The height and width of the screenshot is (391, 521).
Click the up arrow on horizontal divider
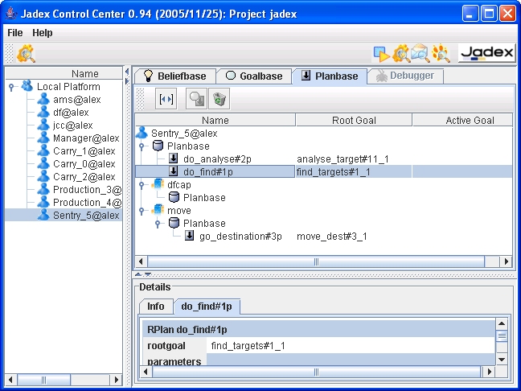tap(138, 274)
